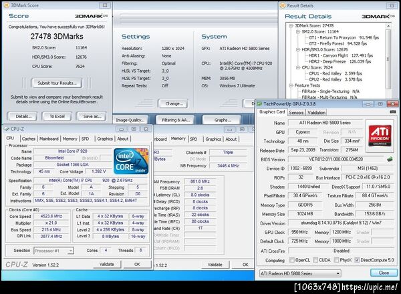The image size is (401, 294).
Task: Switch to the Mainboard tab in CPU-Z
Action: [x=49, y=139]
